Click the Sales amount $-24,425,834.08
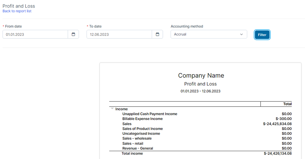Image resolution: width=305 pixels, height=159 pixels. coord(277,124)
